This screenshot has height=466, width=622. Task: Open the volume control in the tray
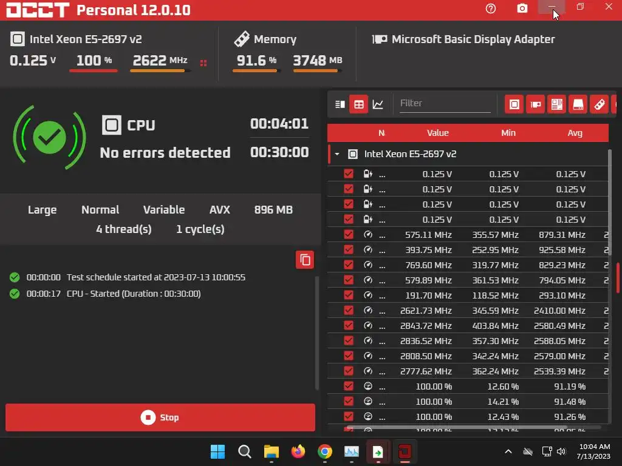(561, 451)
